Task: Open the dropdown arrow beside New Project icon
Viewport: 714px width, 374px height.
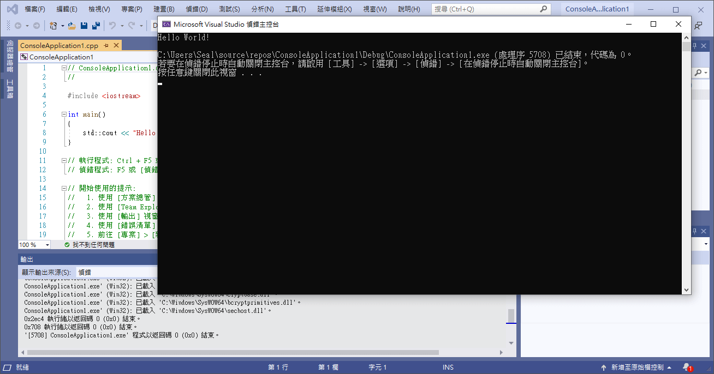Action: (62, 26)
